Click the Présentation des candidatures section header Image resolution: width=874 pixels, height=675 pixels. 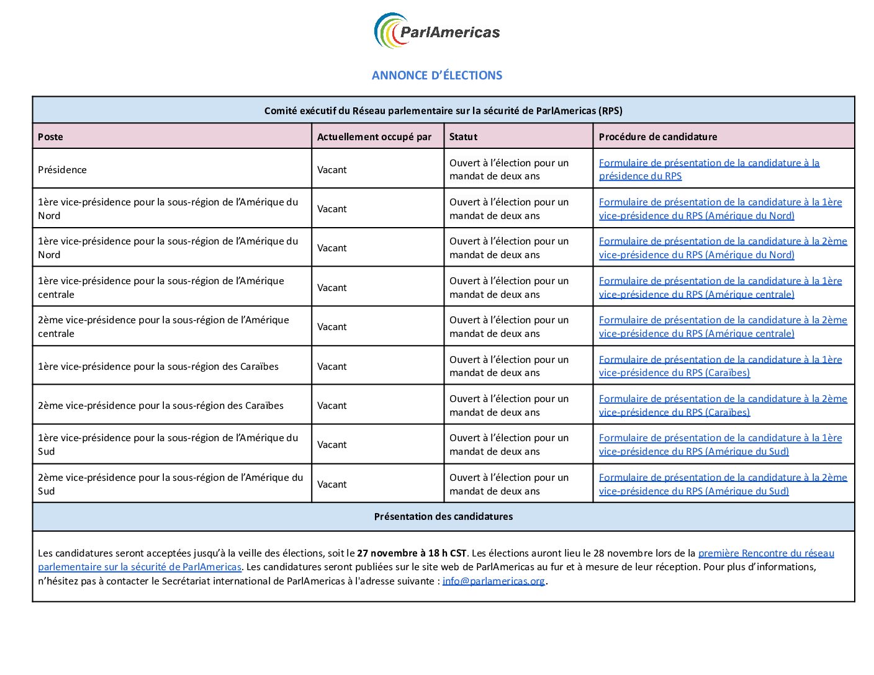coord(443,517)
